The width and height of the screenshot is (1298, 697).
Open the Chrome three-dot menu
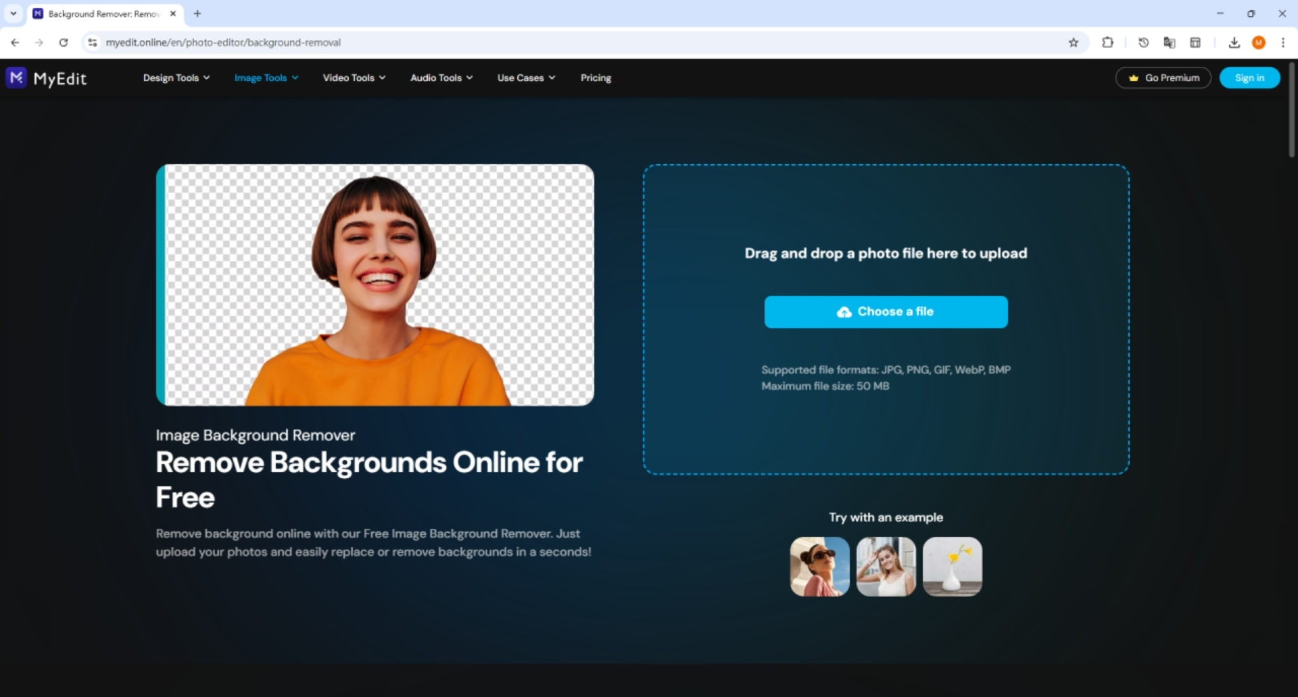1283,43
